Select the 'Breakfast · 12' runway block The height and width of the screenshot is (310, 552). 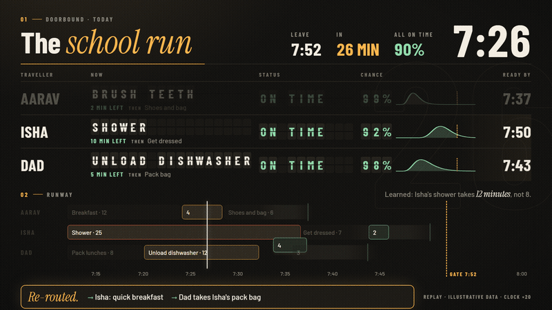click(124, 213)
